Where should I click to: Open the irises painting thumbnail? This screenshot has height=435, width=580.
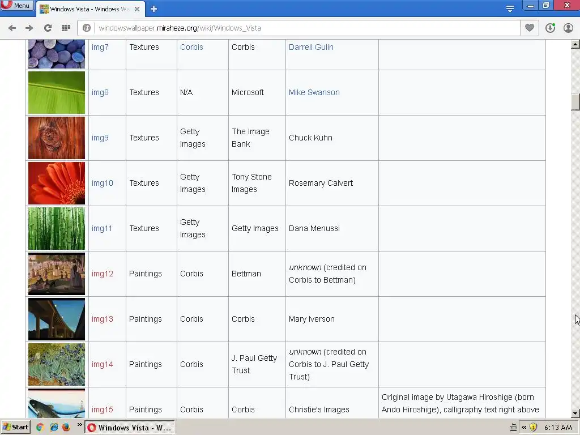(57, 364)
